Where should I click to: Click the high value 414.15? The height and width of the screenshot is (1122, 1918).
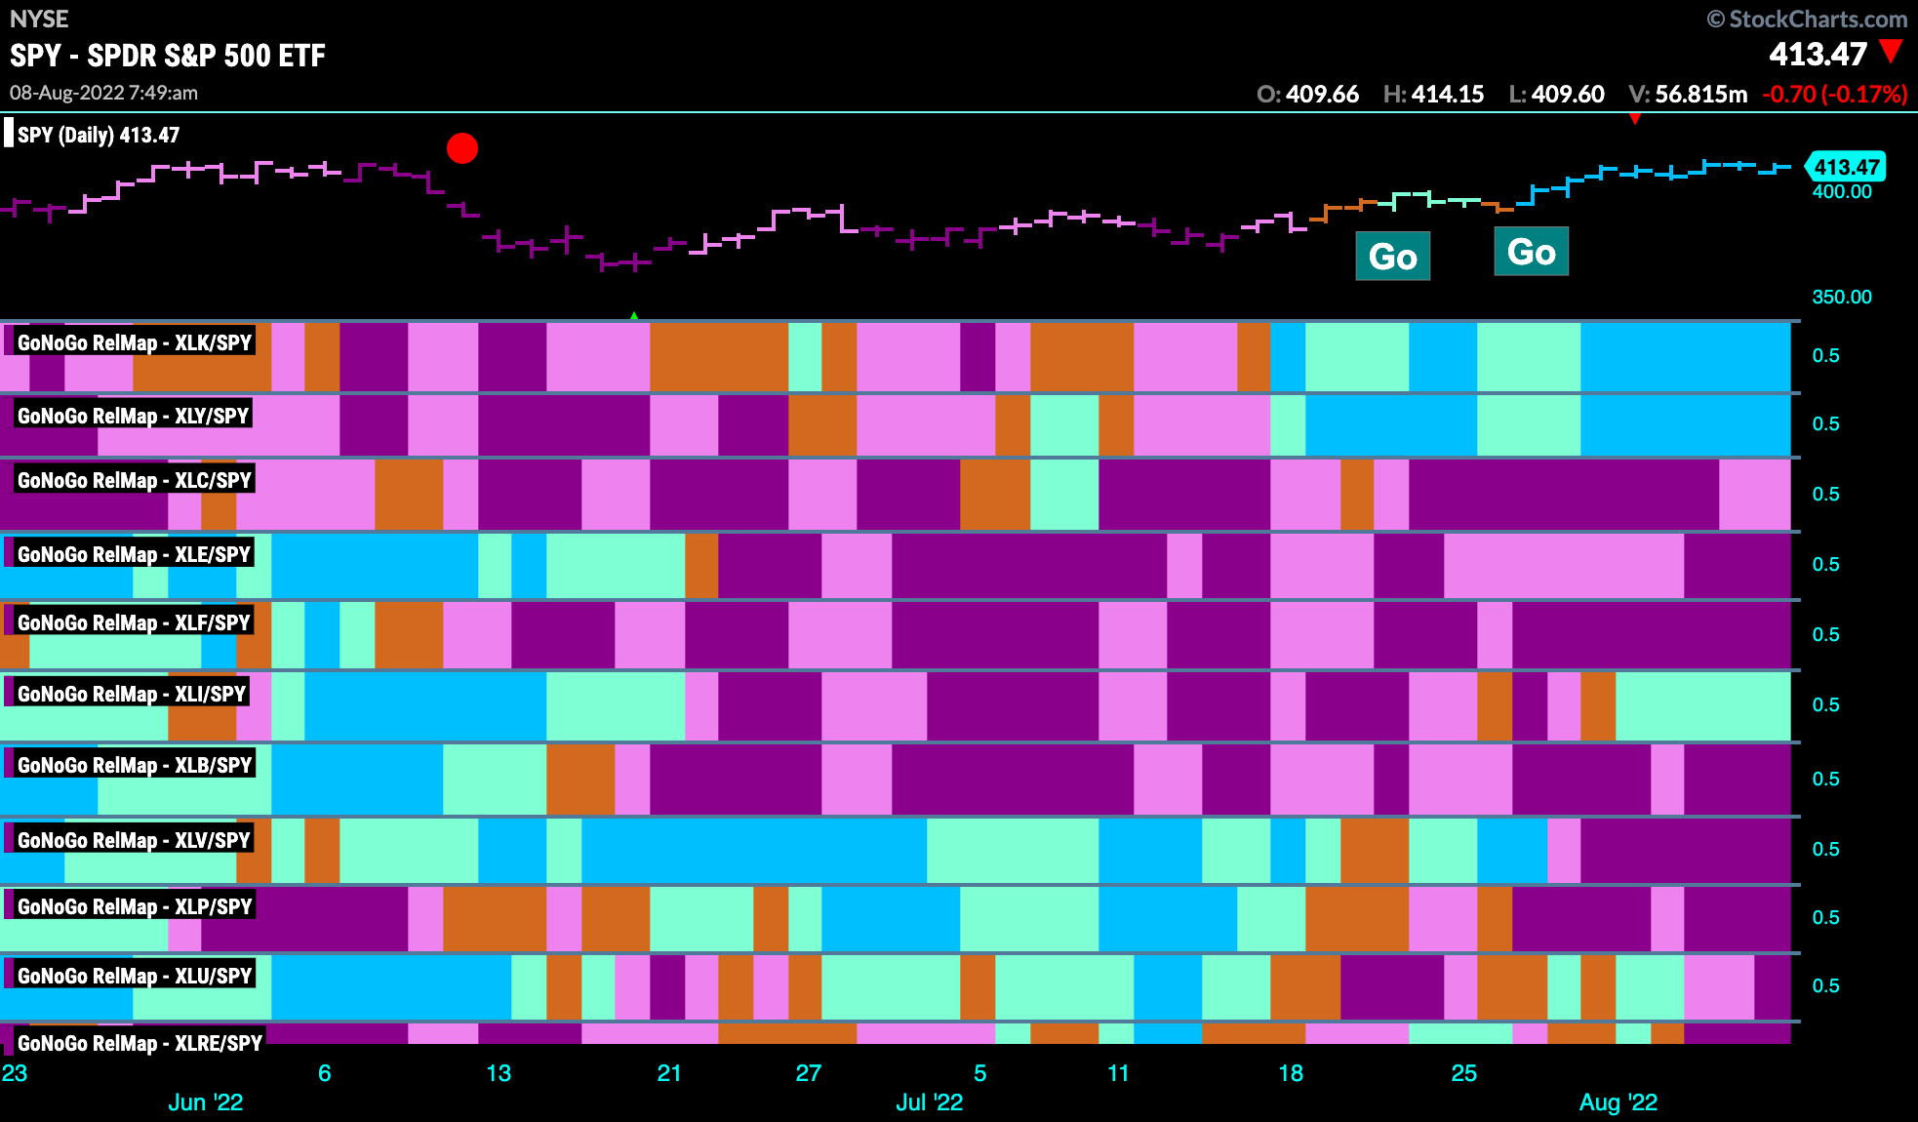pyautogui.click(x=1448, y=94)
